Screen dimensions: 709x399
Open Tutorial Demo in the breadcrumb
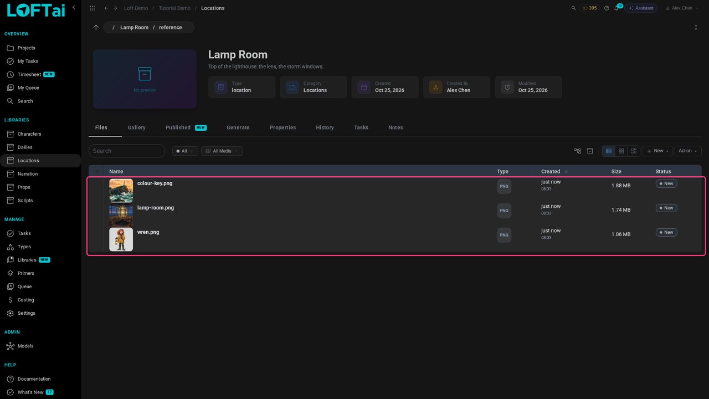(174, 8)
